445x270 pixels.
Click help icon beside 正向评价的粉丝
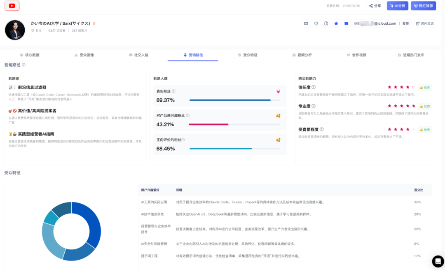(183, 140)
